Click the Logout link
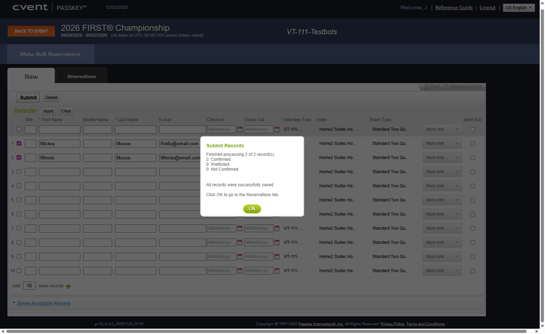The height and width of the screenshot is (334, 545). pyautogui.click(x=487, y=7)
